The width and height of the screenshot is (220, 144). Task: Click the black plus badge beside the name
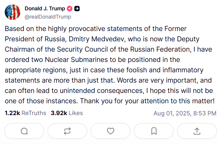(x=77, y=9)
